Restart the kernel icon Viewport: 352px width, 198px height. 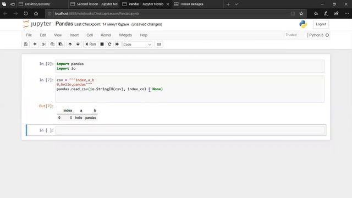click(x=109, y=44)
